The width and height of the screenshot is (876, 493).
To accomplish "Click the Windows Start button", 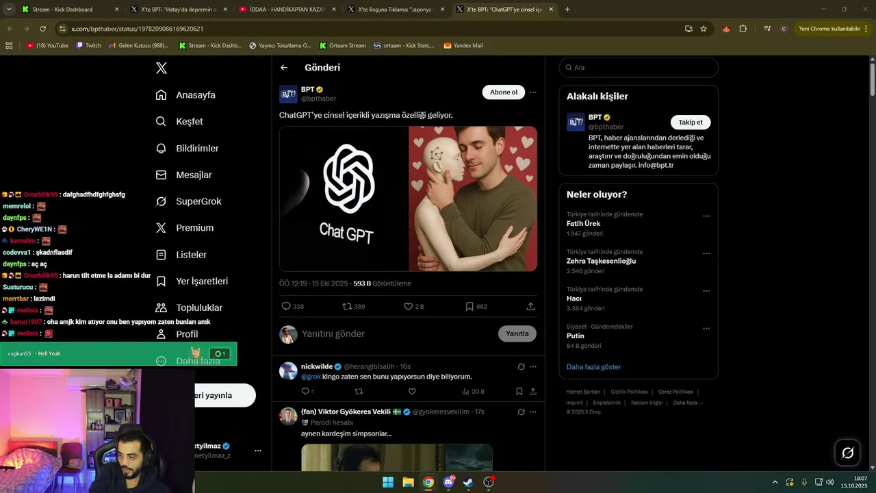I will [x=388, y=482].
